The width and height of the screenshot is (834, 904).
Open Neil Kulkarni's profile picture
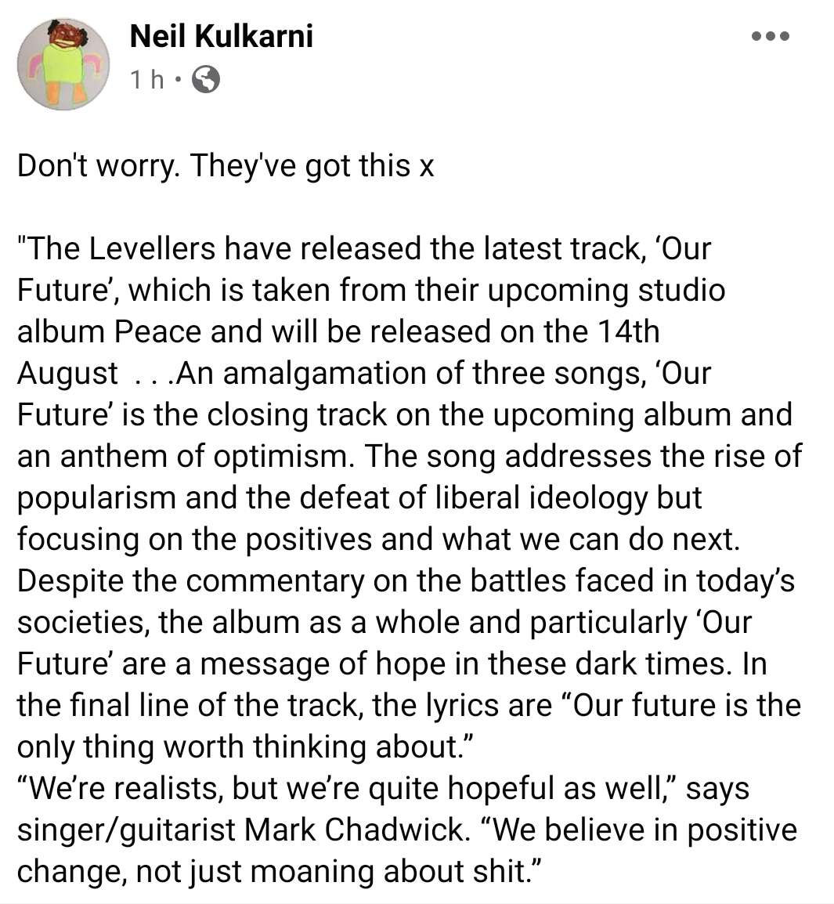pyautogui.click(x=63, y=64)
